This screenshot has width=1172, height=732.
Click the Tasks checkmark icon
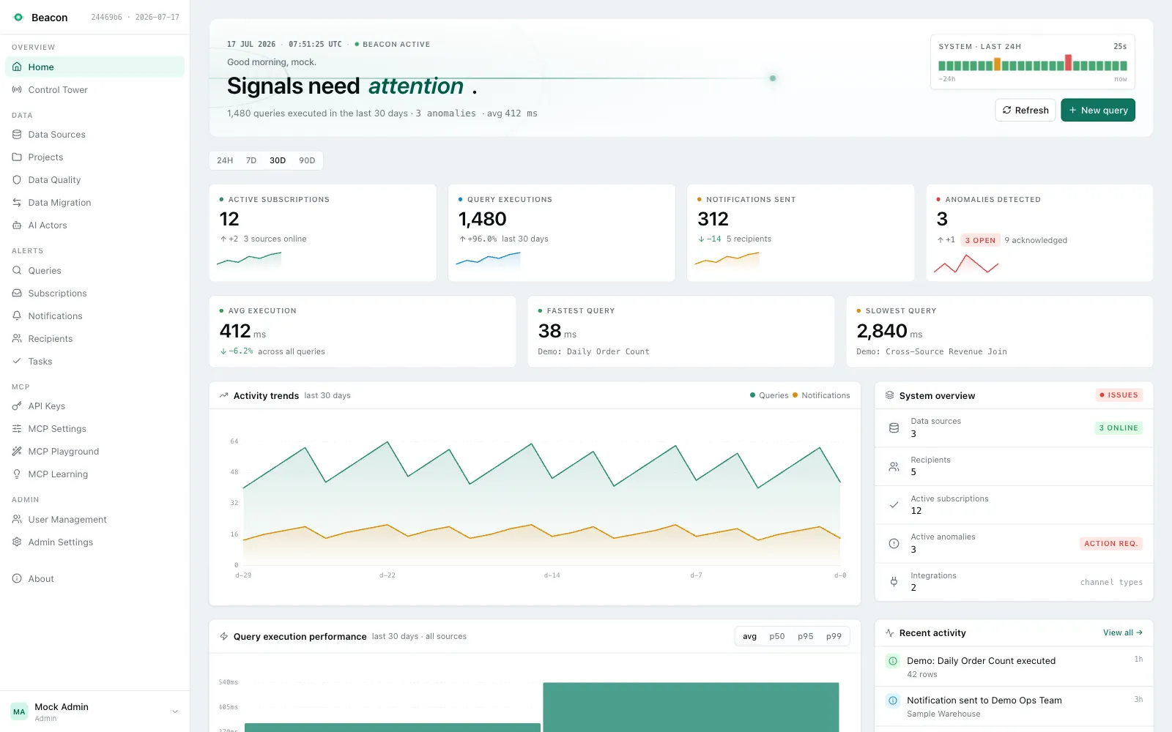[x=17, y=361]
